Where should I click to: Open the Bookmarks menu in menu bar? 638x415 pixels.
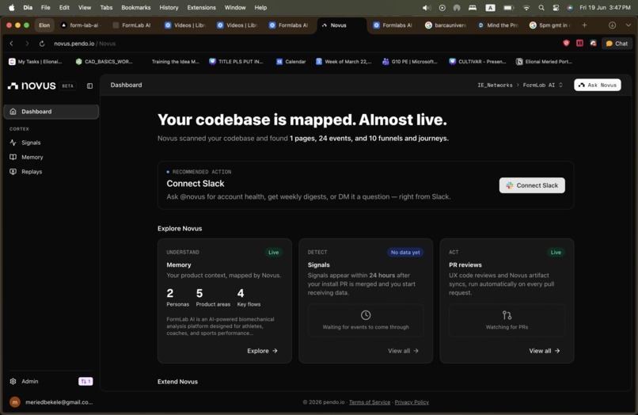click(136, 8)
